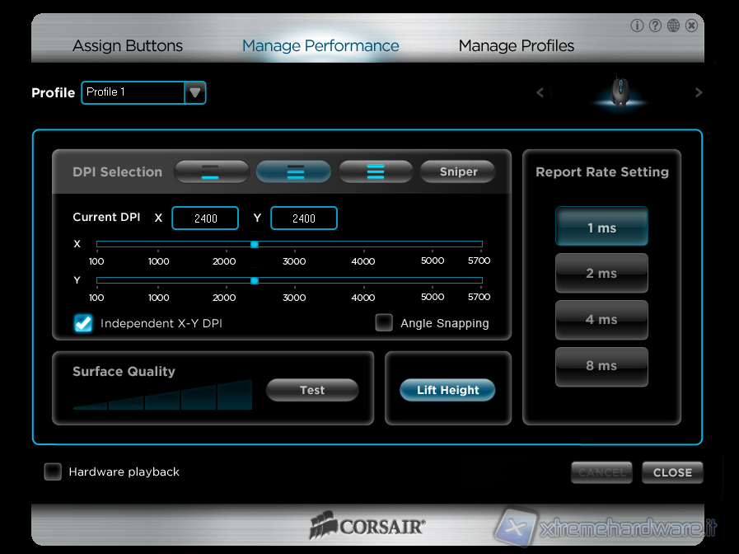Image resolution: width=739 pixels, height=554 pixels.
Task: Click the Y Current DPI input field
Action: [303, 218]
